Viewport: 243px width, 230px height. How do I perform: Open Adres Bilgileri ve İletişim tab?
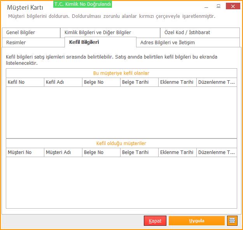(x=188, y=42)
